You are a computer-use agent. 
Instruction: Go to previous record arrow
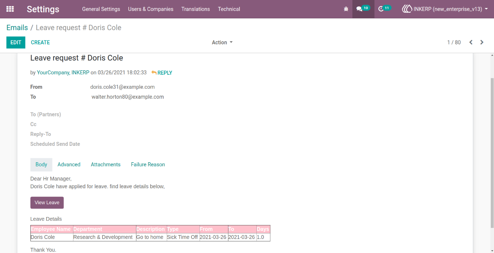[471, 42]
